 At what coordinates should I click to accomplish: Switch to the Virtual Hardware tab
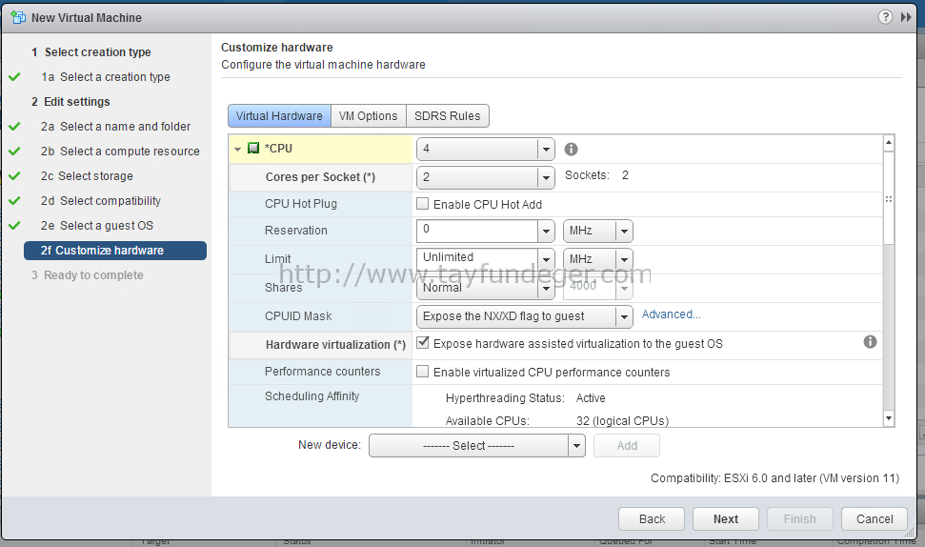coord(280,115)
